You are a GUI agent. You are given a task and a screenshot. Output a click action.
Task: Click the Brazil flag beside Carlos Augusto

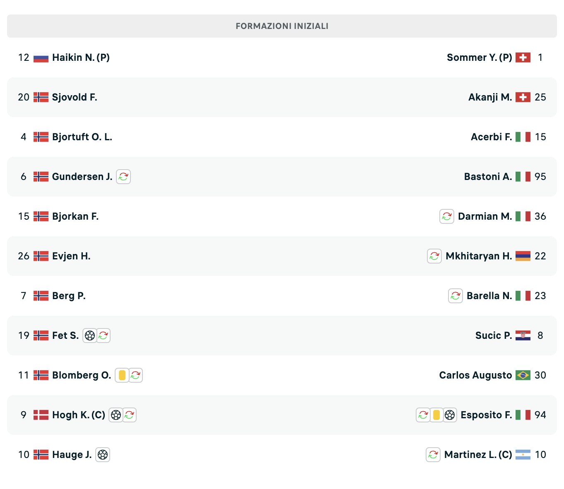[523, 375]
